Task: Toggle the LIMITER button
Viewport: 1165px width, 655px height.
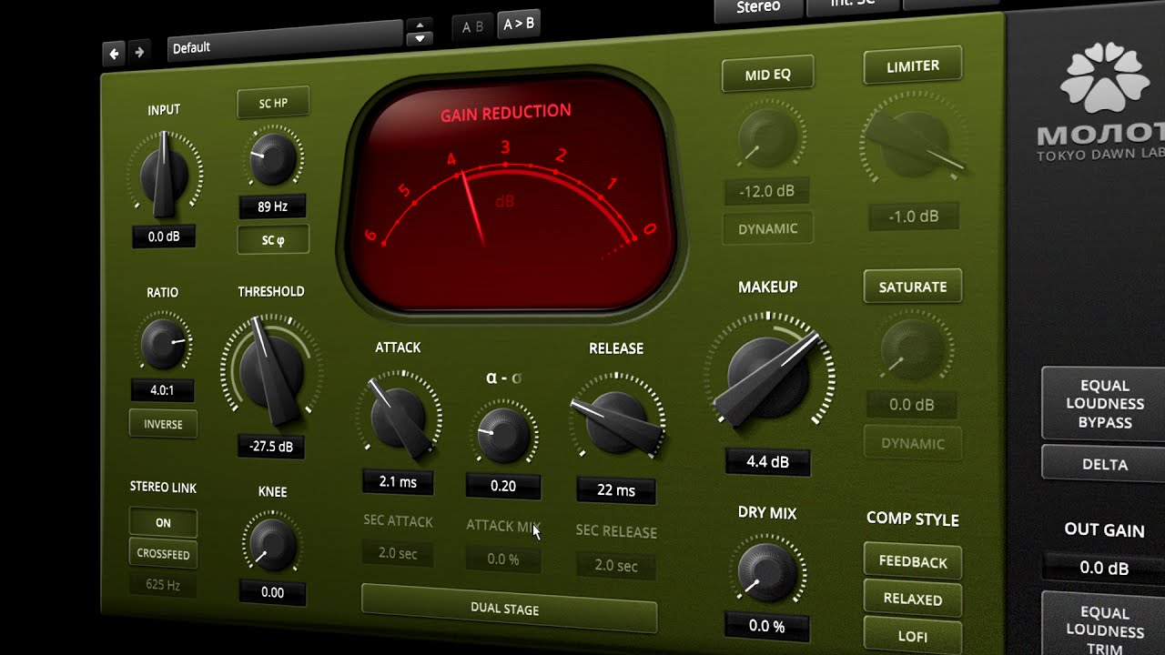Action: coord(913,65)
